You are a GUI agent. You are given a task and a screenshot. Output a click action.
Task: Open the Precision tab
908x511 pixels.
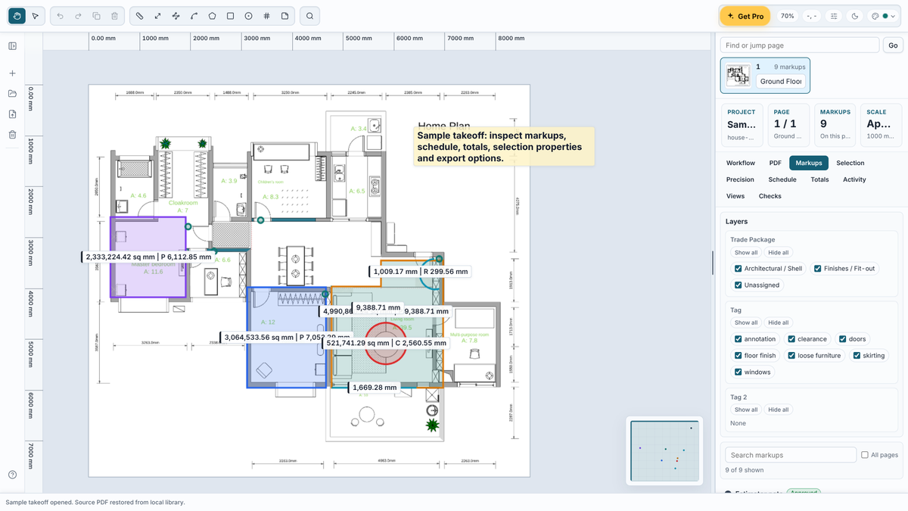pyautogui.click(x=740, y=179)
